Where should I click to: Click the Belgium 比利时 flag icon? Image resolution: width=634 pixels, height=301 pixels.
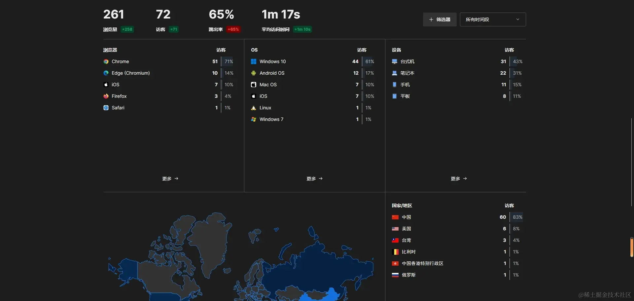[395, 252]
